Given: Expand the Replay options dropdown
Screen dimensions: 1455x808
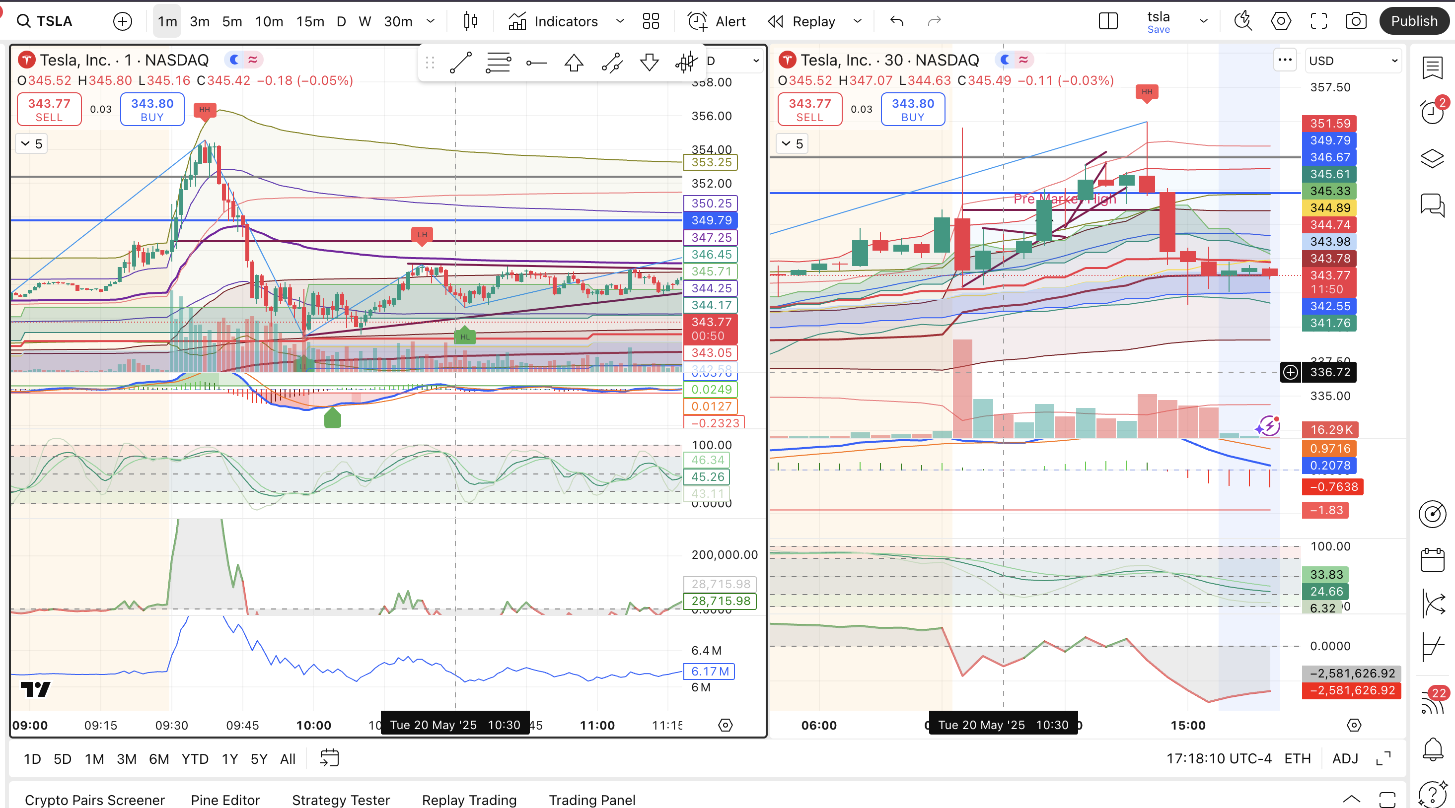Looking at the screenshot, I should [858, 21].
